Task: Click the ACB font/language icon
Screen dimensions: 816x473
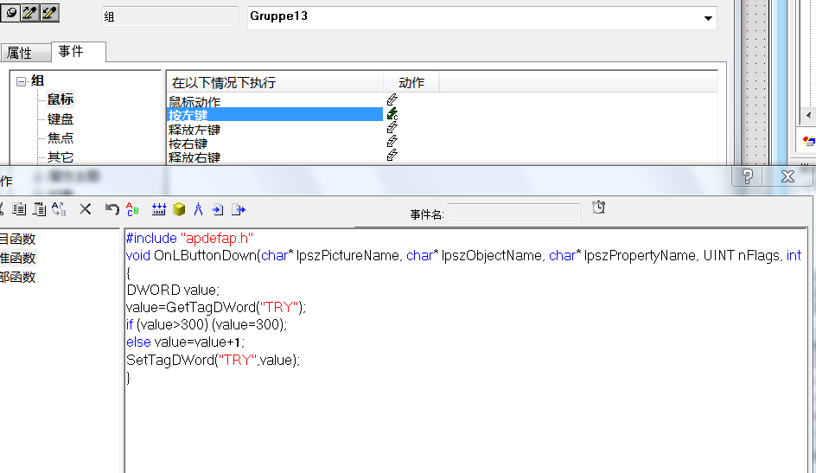Action: pos(133,208)
